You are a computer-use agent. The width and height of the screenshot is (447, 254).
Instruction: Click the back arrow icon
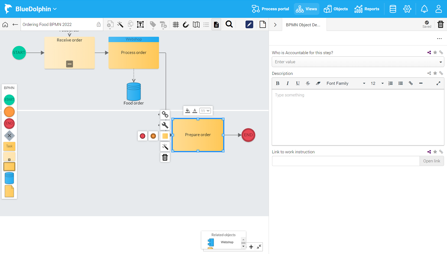pos(15,25)
